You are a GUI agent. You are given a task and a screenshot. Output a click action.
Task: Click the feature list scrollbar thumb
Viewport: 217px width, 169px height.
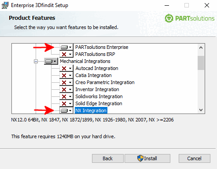(201, 63)
